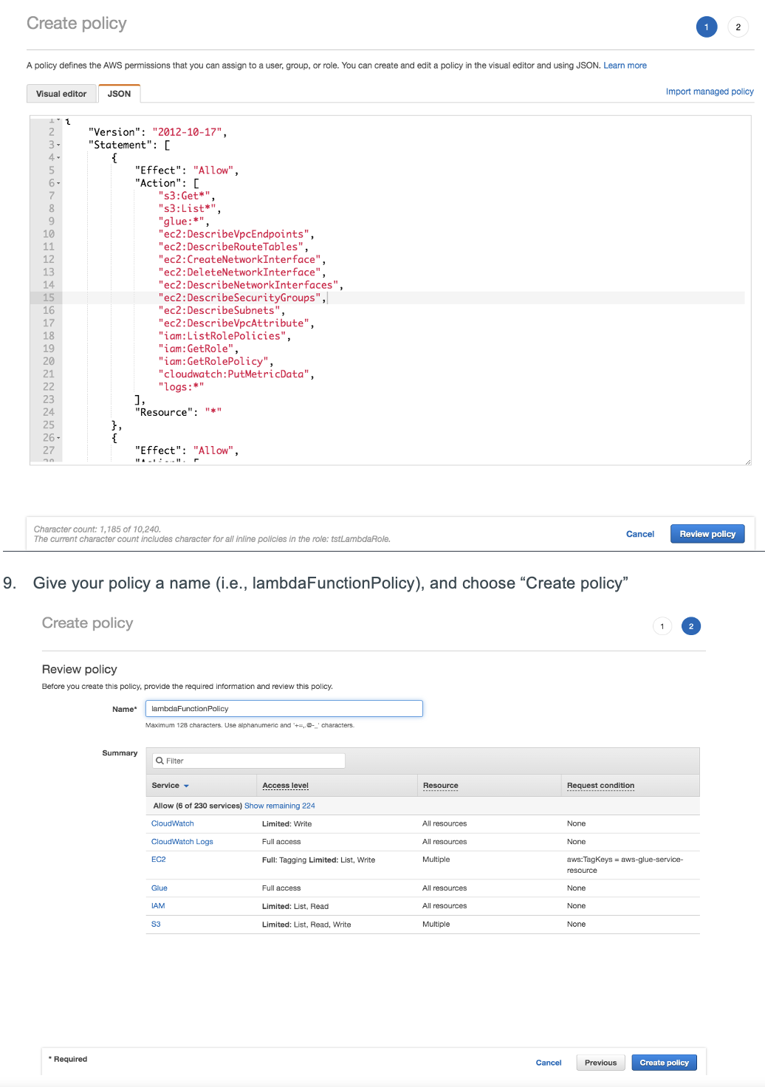Cancel the JSON policy editor

639,534
